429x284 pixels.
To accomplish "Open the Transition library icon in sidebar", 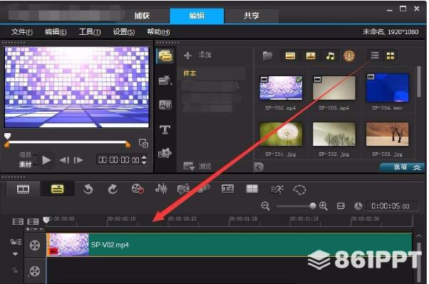I will (165, 105).
